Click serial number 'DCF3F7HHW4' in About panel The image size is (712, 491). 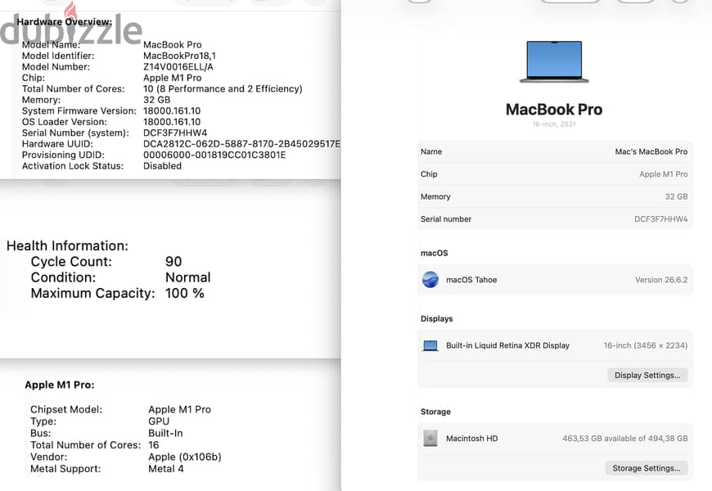[x=660, y=219]
